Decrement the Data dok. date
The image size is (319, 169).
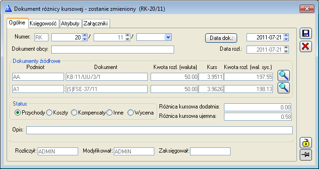[286, 39]
